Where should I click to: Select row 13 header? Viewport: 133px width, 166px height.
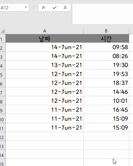click(3, 145)
